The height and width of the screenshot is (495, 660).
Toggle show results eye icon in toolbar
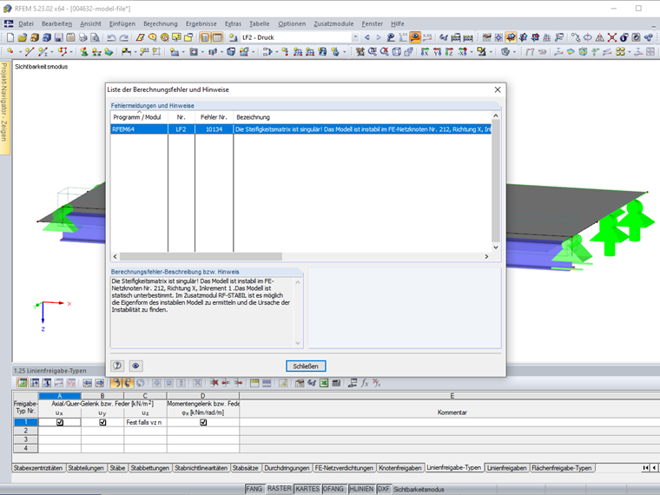415,37
